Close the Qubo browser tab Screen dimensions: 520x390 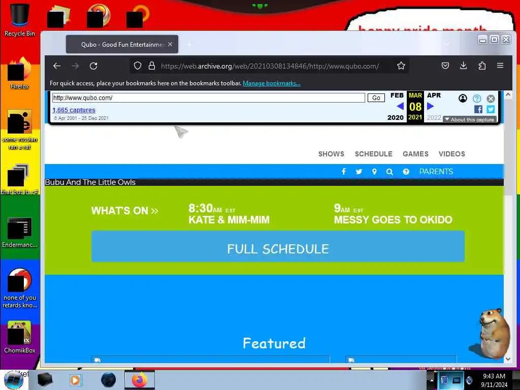point(170,44)
